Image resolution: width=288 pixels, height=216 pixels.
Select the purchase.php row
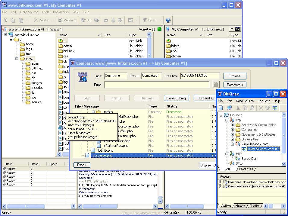pyautogui.click(x=102, y=155)
